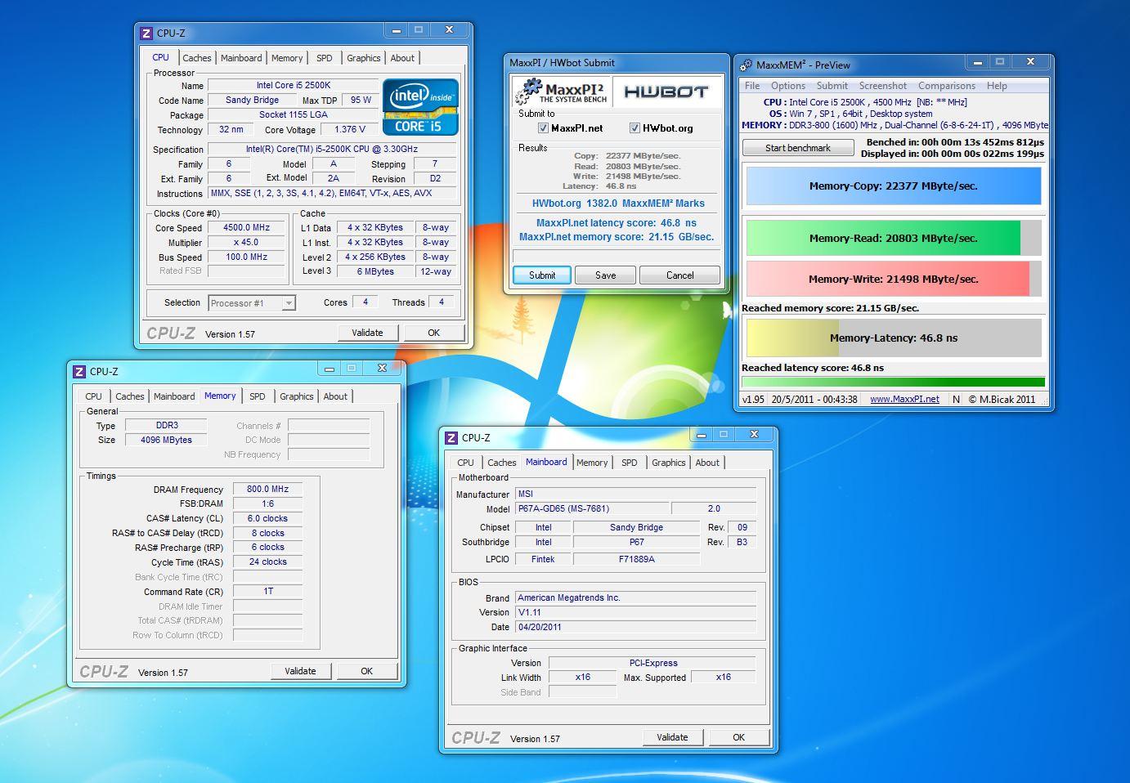
Task: Open SPD tab in the Memory CPU-Z window
Action: pos(258,396)
